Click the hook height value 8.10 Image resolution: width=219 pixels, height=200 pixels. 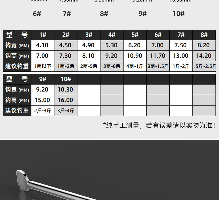(89, 56)
